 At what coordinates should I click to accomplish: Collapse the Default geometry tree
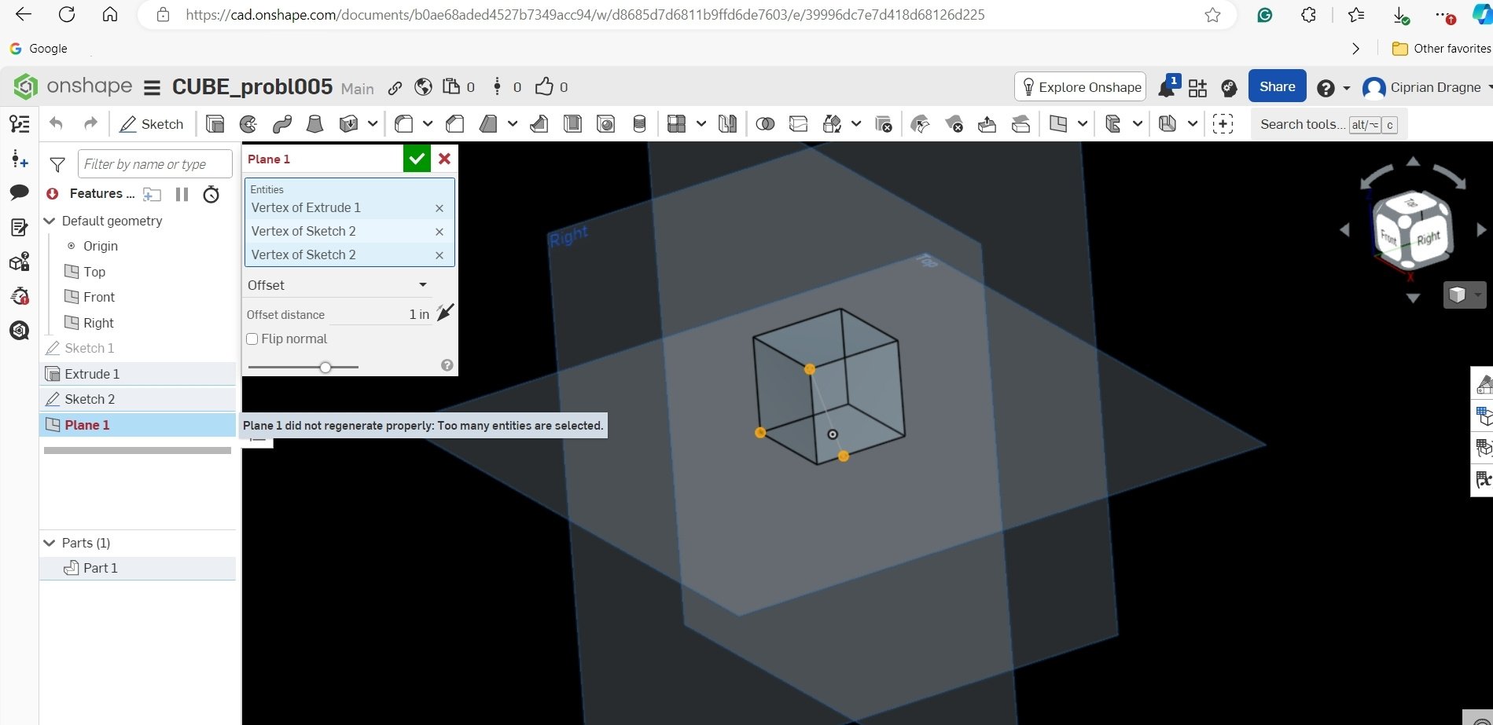(50, 221)
